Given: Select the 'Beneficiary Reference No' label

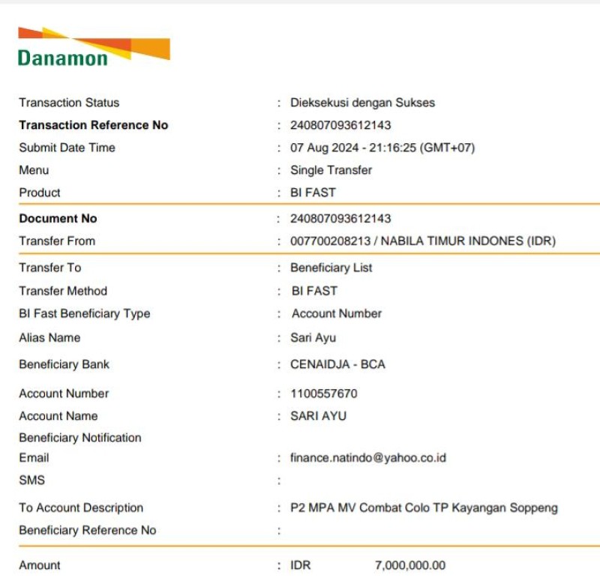Looking at the screenshot, I should [x=88, y=531].
